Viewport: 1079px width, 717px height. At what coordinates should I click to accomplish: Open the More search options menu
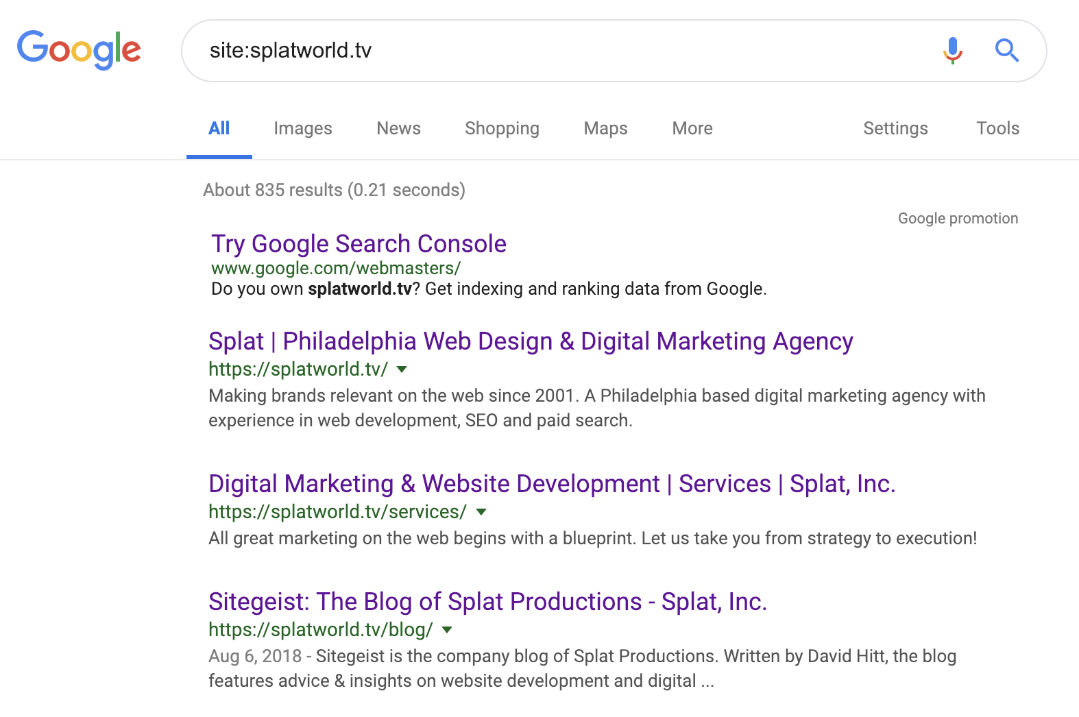coord(692,128)
